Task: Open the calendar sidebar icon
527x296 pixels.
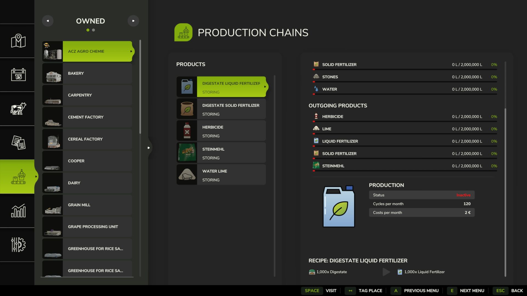Action: point(18,75)
